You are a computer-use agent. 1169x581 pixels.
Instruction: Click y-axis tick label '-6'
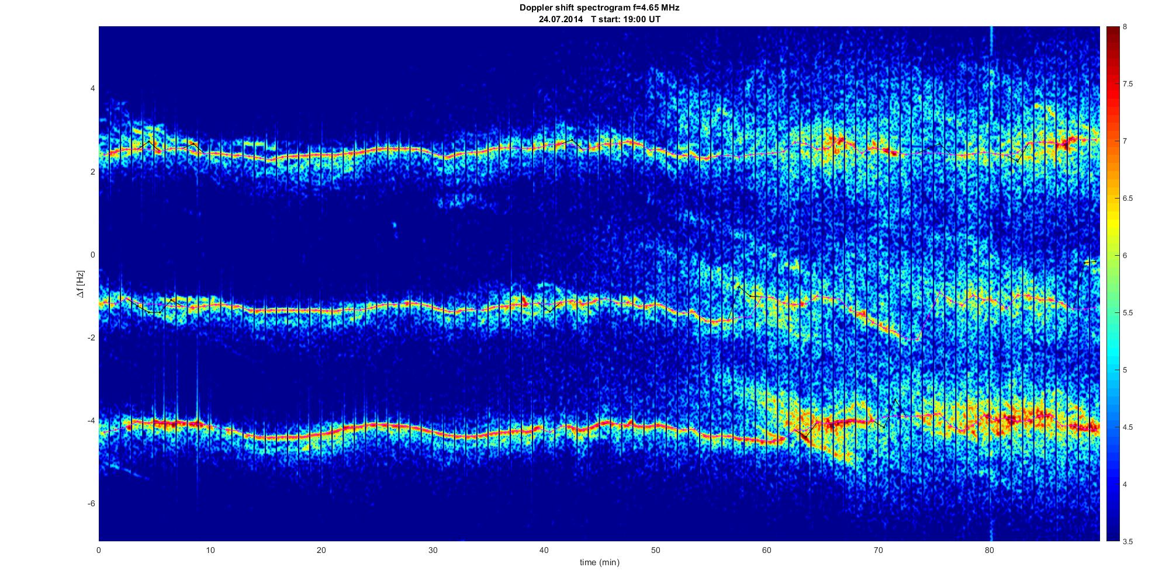tap(91, 504)
